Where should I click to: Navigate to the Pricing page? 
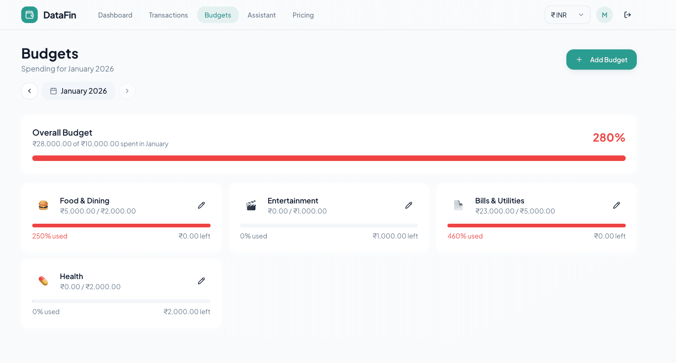coord(303,15)
